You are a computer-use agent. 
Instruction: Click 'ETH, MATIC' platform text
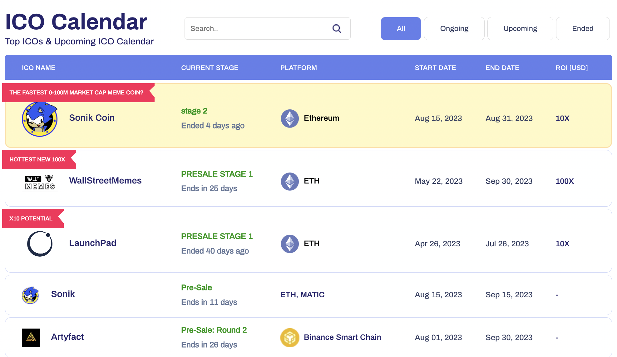[x=302, y=294]
